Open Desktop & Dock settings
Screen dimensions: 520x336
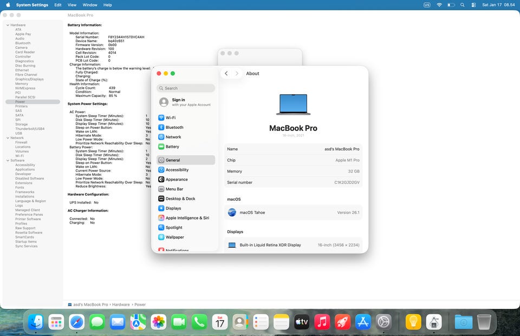coord(180,199)
